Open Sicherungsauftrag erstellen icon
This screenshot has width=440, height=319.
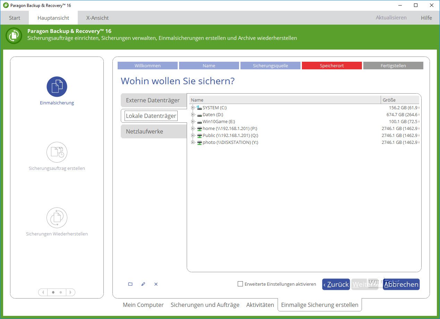(x=57, y=152)
